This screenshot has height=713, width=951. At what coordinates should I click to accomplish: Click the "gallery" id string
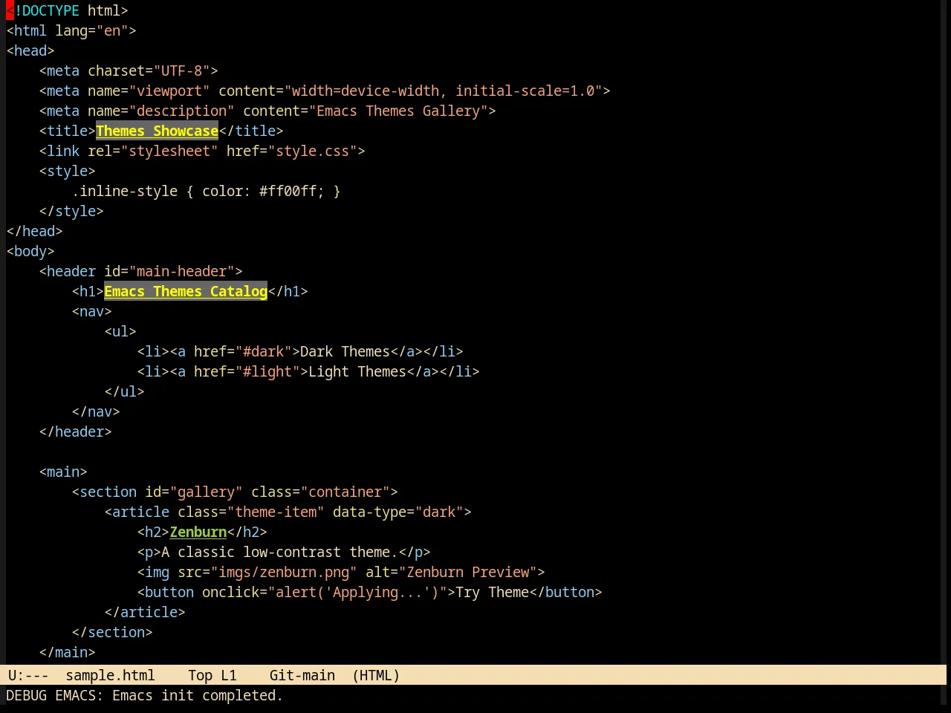pyautogui.click(x=206, y=492)
